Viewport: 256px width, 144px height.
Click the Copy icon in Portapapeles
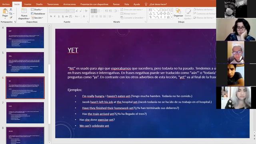[11, 14]
